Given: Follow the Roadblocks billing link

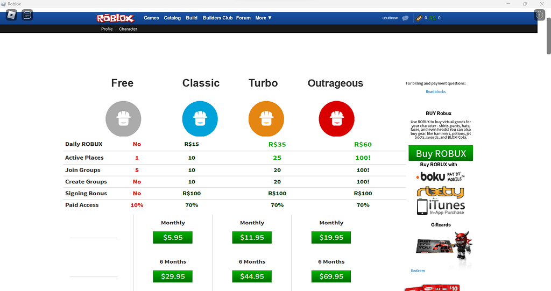Looking at the screenshot, I should click(x=435, y=92).
